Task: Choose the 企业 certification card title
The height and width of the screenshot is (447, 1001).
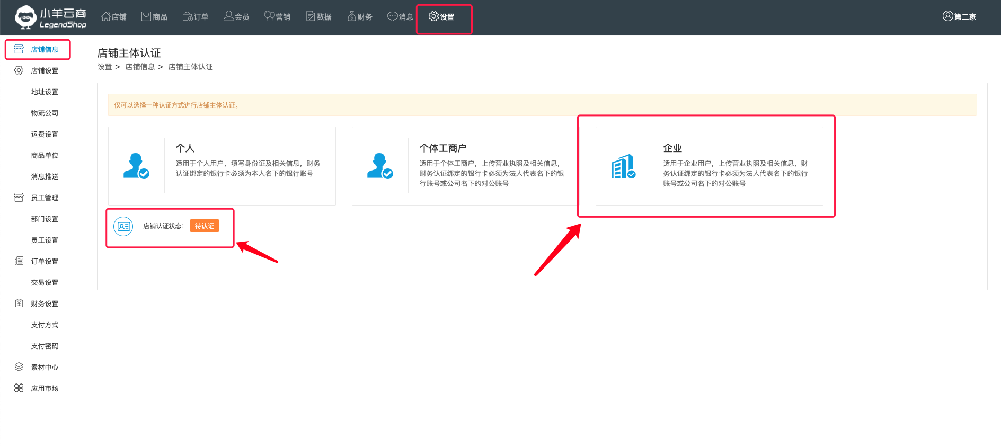Action: (x=672, y=148)
